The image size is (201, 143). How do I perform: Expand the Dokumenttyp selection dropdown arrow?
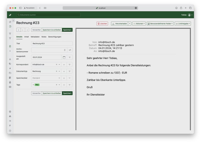click(x=59, y=71)
